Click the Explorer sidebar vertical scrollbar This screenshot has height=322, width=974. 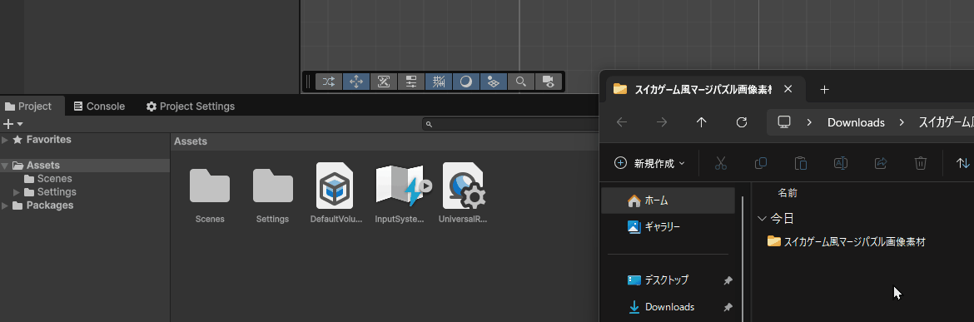coord(743,259)
